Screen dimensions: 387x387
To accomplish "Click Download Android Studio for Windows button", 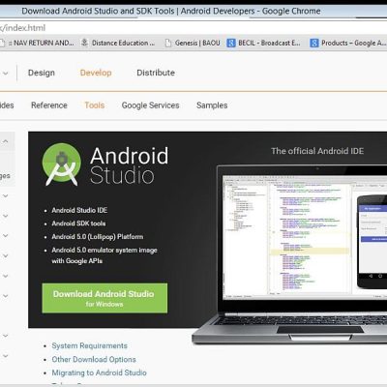I will point(104,298).
